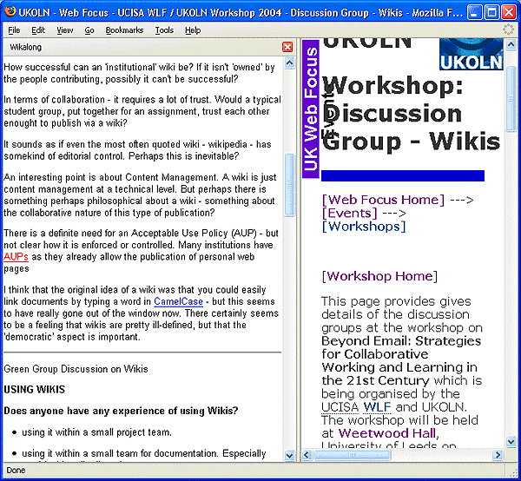Click the Firefox icon in title bar

coord(10,12)
